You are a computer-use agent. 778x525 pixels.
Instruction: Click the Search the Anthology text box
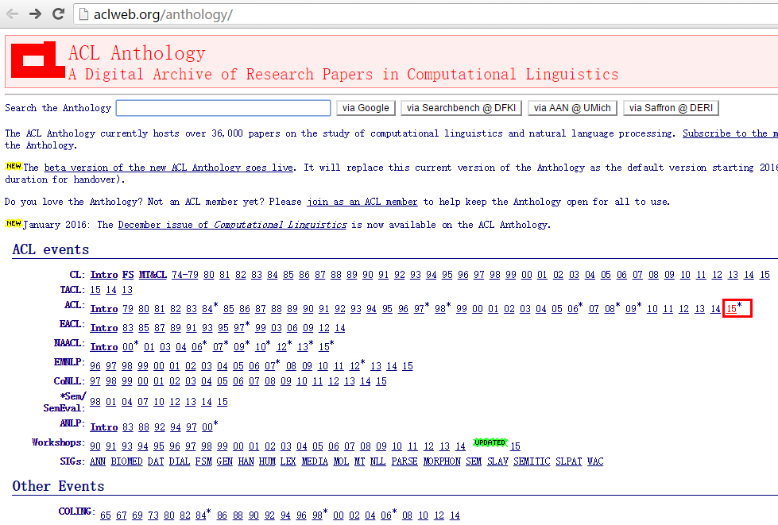pos(223,108)
